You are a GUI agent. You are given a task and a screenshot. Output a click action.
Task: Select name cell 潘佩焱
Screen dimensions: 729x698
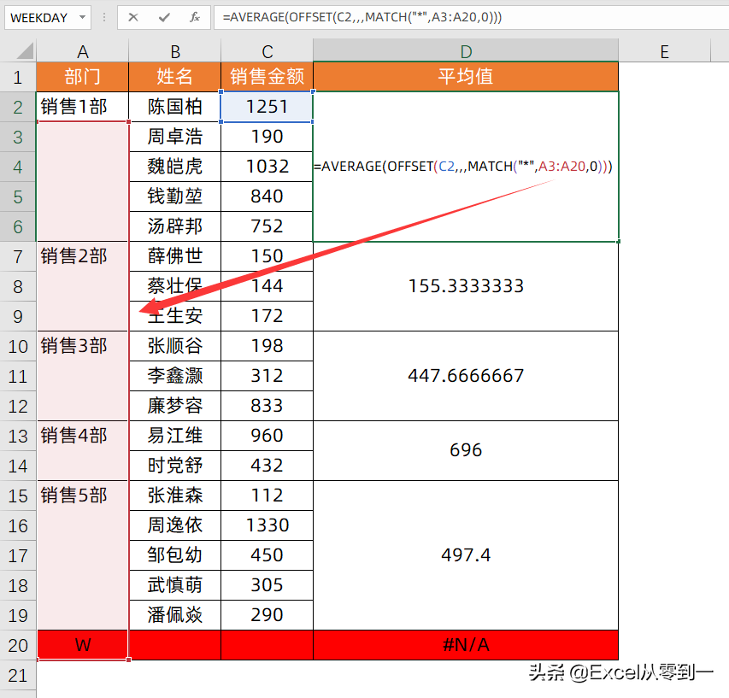click(175, 615)
